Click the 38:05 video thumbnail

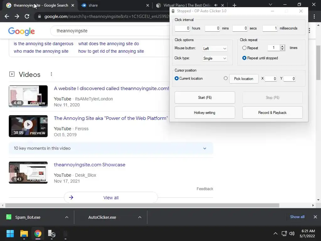coord(28,126)
